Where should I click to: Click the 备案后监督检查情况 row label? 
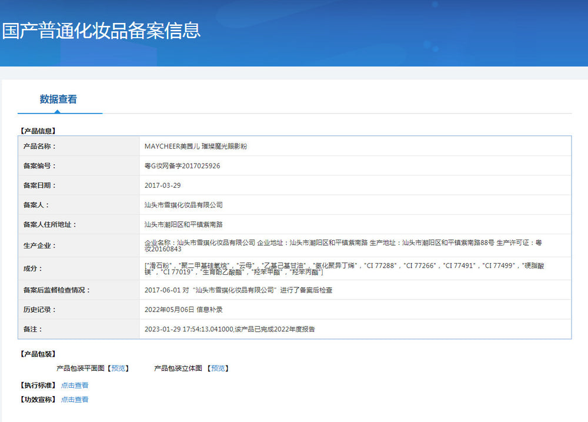[56, 290]
